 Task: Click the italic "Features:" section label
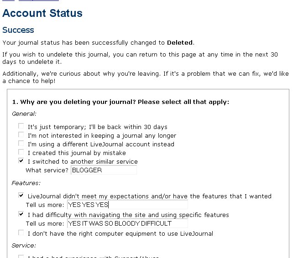pos(26,183)
